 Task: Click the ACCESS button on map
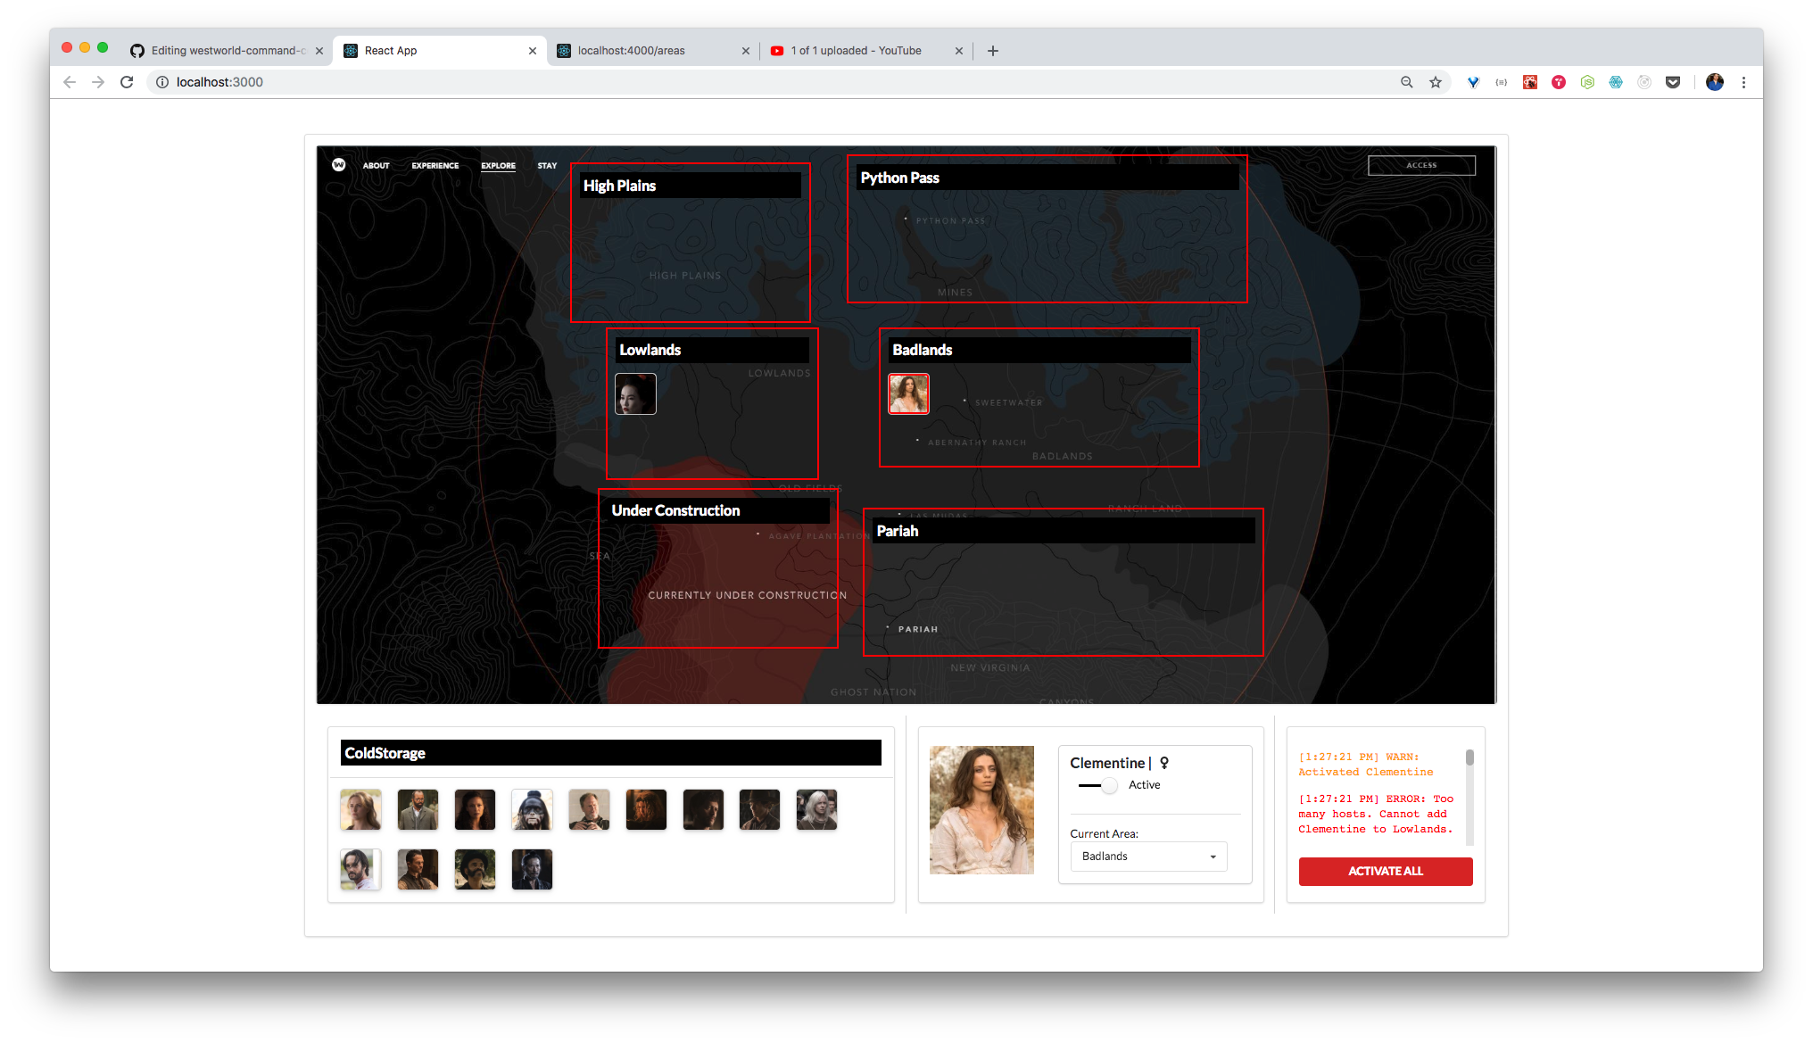pos(1421,165)
